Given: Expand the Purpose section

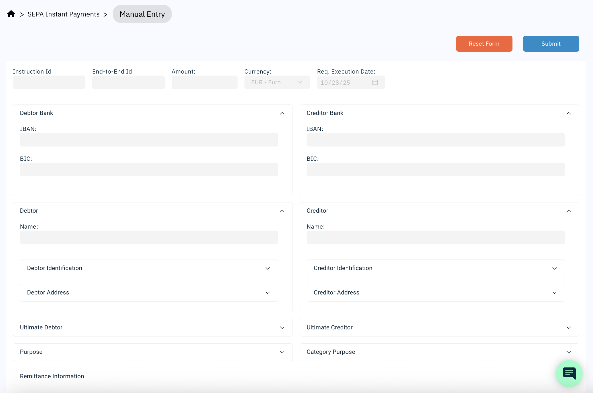Looking at the screenshot, I should click(x=153, y=352).
